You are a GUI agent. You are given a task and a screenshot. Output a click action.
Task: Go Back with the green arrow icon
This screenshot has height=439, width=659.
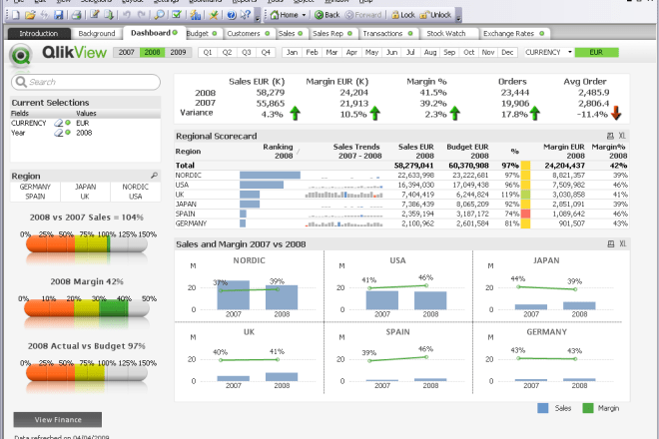point(319,15)
